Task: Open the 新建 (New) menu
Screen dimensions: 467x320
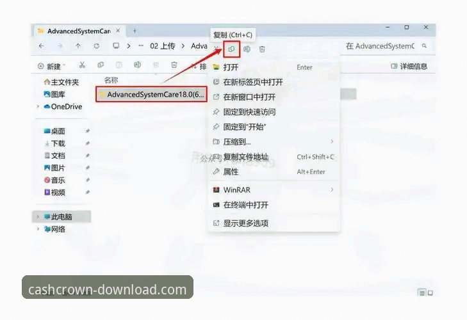Action: (x=51, y=66)
